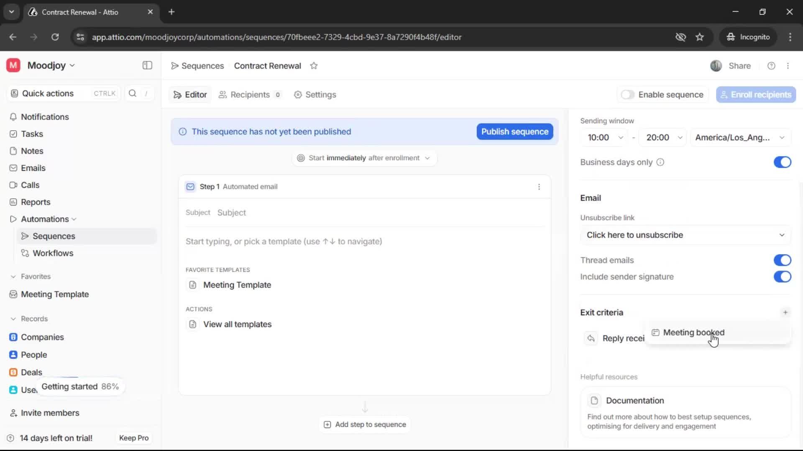Click the Getting started 86% progress indicator
The image size is (803, 451).
click(80, 387)
